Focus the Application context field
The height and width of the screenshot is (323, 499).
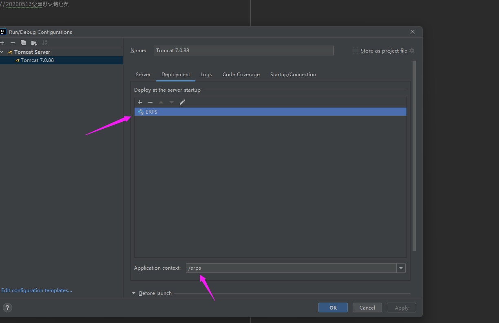[291, 268]
